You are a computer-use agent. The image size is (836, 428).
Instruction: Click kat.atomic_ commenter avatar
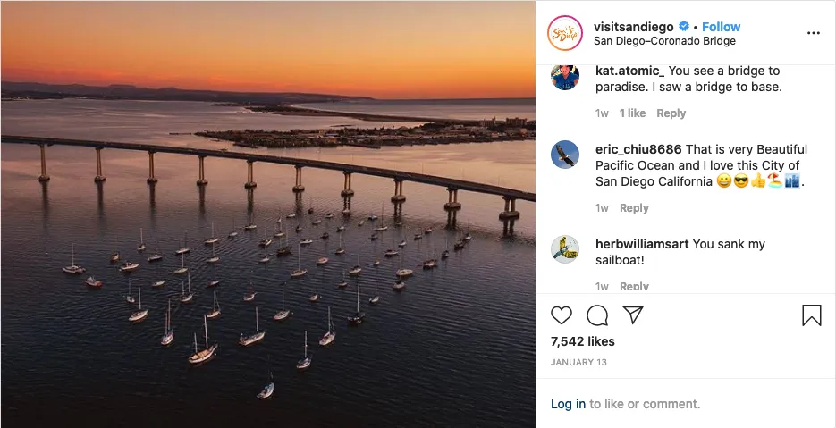[565, 78]
